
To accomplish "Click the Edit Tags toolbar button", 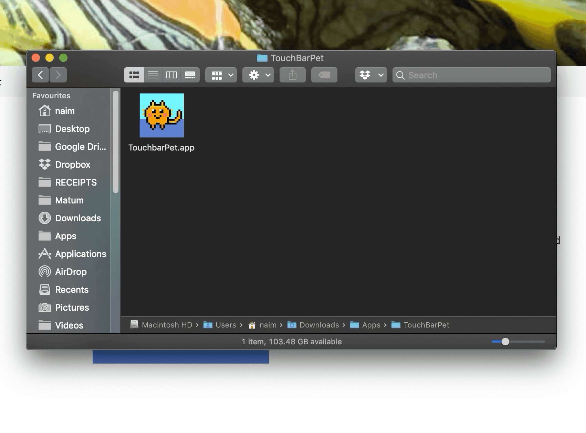I will pyautogui.click(x=324, y=75).
